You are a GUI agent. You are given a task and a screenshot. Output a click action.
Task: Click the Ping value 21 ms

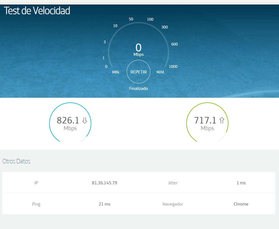[104, 204]
